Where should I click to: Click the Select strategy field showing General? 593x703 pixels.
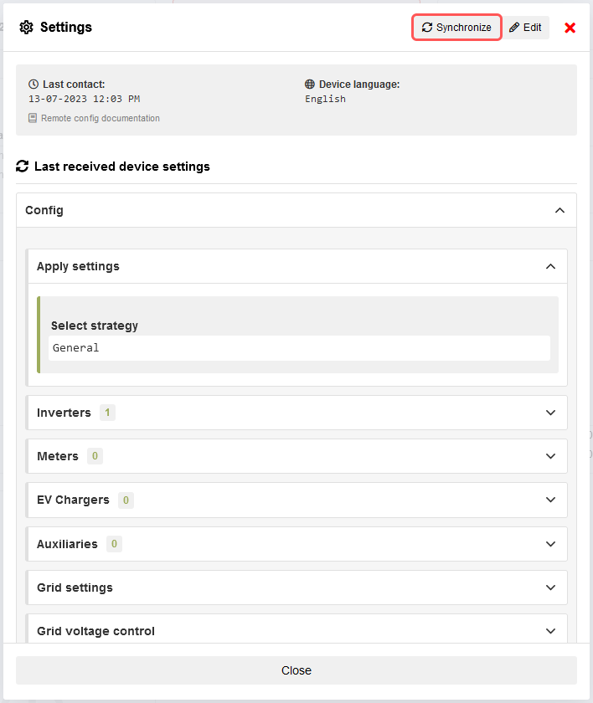299,348
